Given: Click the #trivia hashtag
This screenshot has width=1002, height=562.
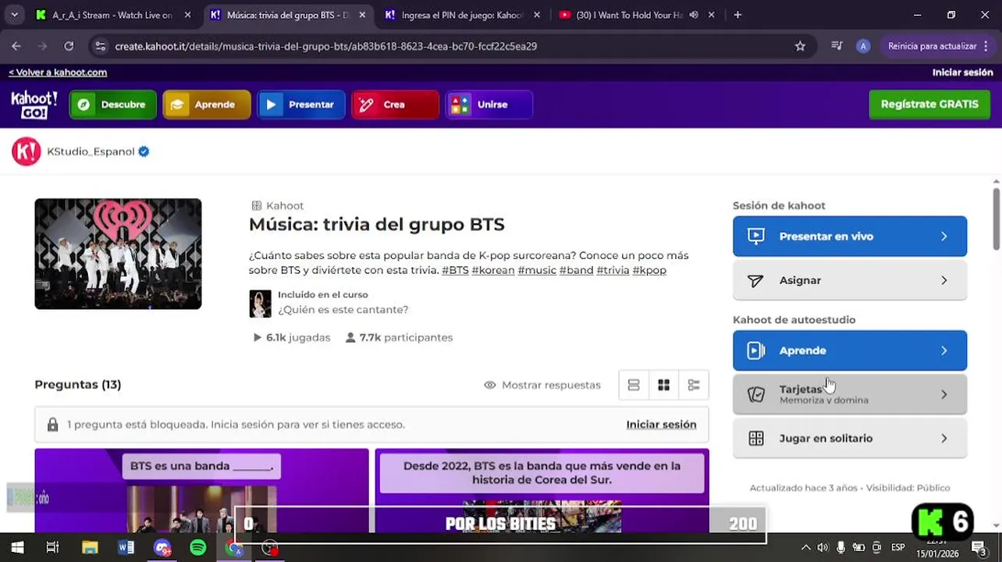Looking at the screenshot, I should tap(613, 270).
